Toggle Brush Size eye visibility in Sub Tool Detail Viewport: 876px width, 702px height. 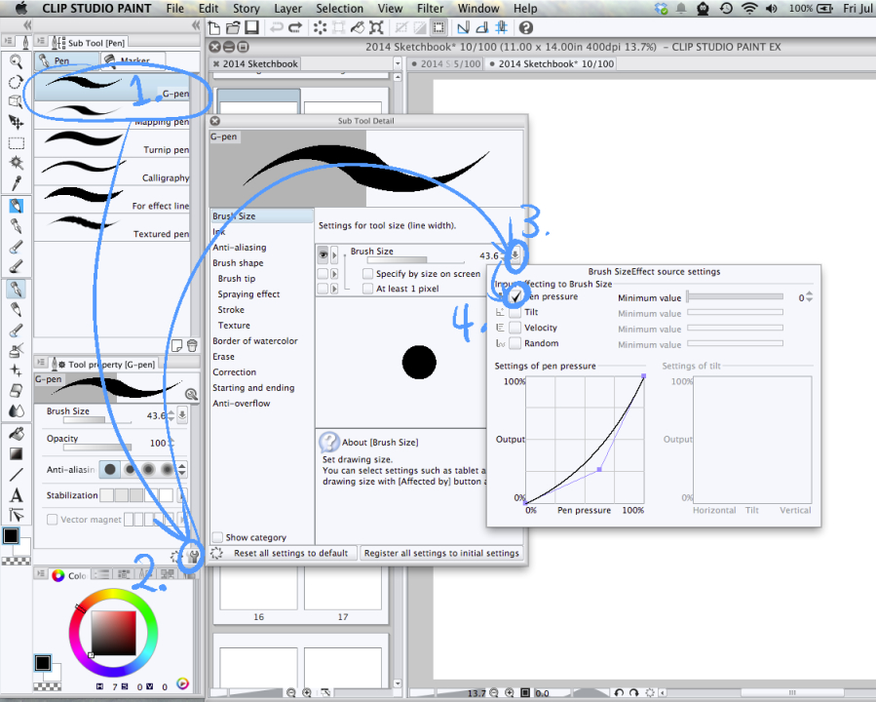tap(323, 254)
